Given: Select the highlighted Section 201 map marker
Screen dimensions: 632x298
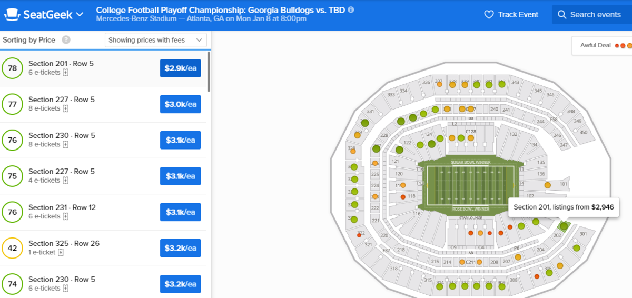Looking at the screenshot, I should click(564, 226).
